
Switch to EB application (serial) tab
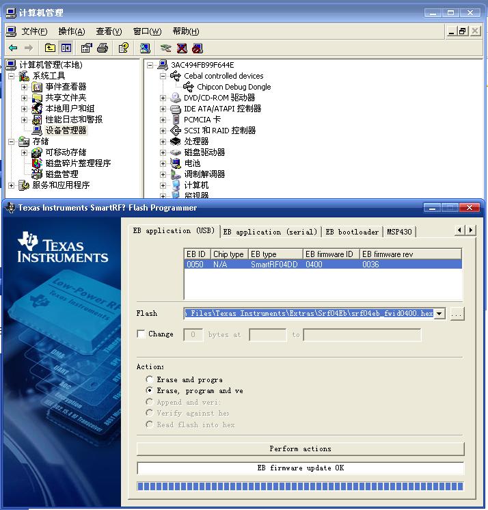coord(270,232)
